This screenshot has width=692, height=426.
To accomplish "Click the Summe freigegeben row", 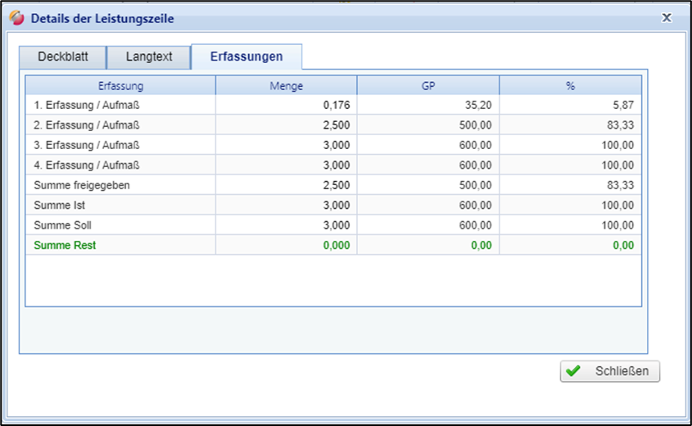I will 82,185.
